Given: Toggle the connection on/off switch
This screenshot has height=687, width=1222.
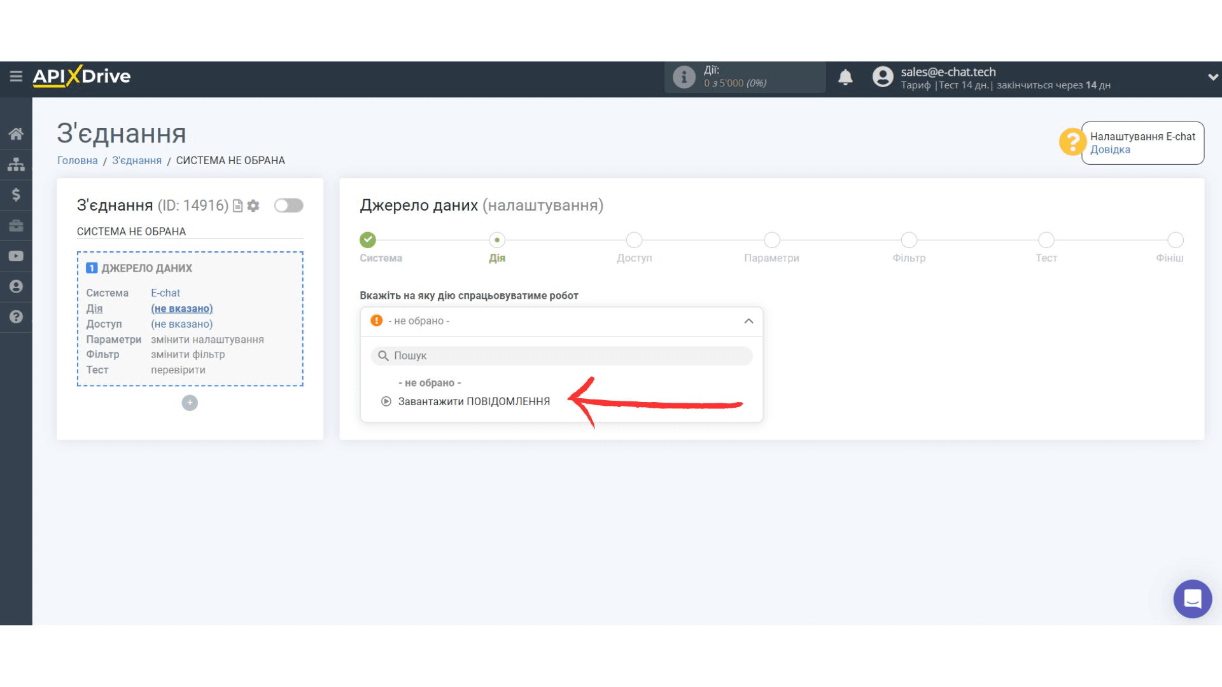Looking at the screenshot, I should [x=288, y=205].
